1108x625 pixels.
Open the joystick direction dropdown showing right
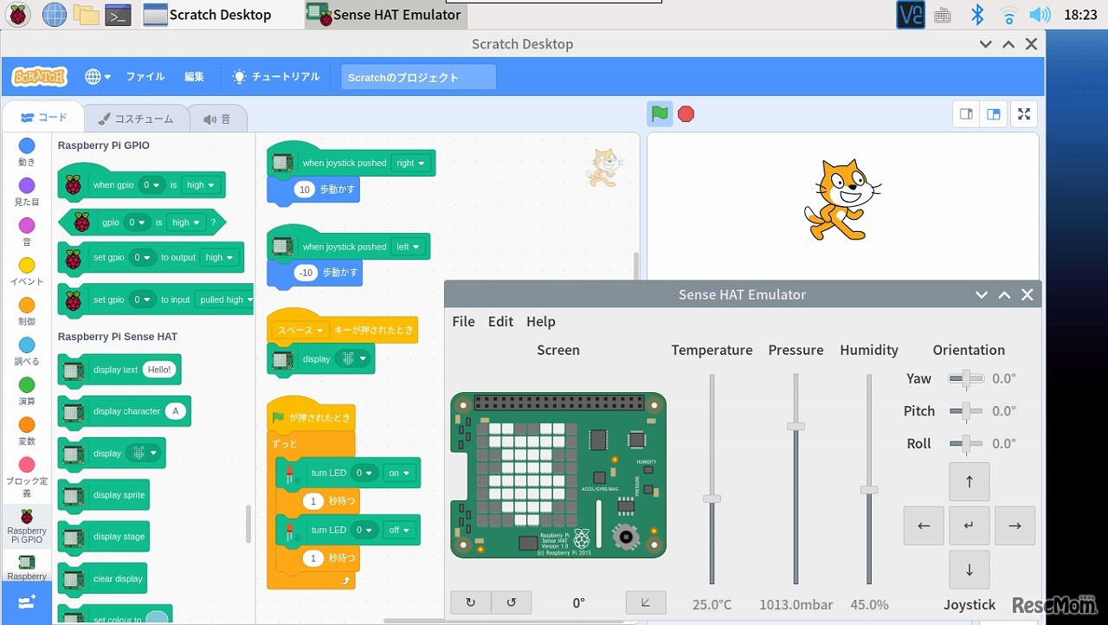[411, 163]
